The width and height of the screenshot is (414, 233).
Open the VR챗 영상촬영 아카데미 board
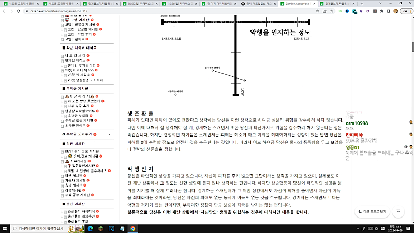85,80
